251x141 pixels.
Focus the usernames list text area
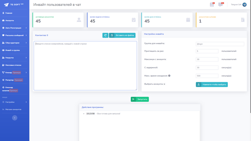coord(85,66)
